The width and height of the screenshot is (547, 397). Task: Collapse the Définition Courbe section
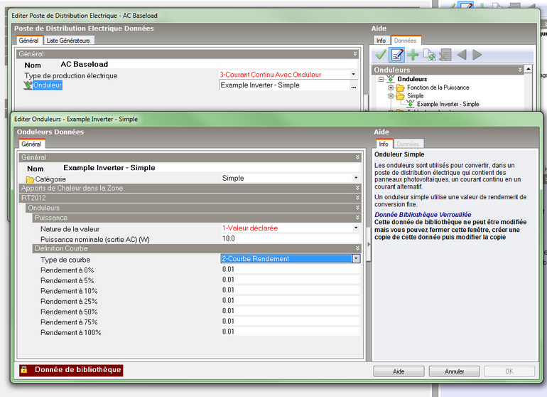click(355, 248)
